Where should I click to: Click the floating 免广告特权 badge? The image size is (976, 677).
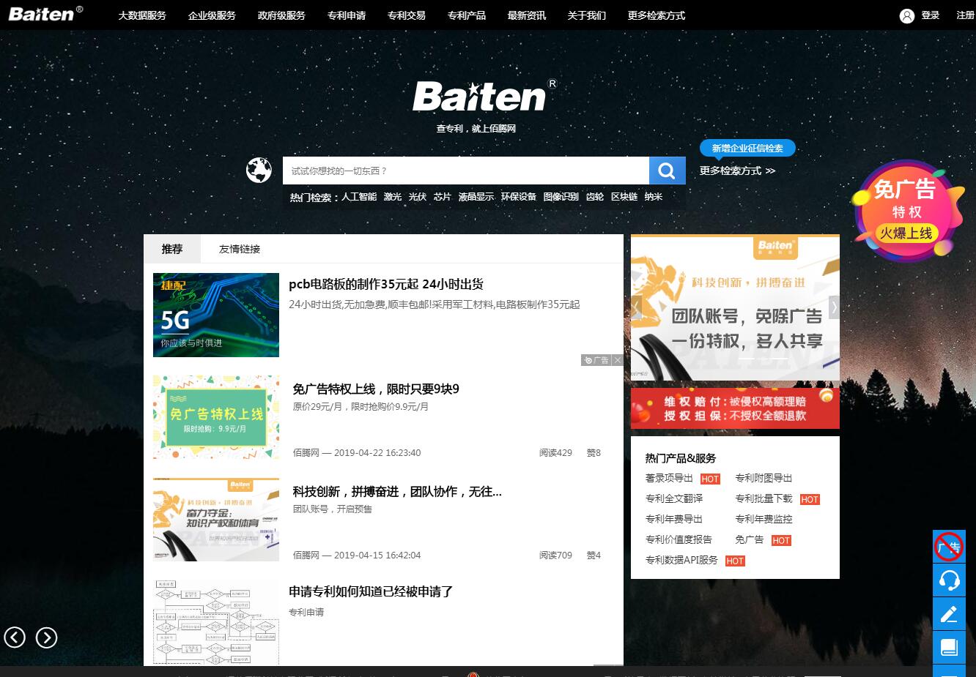point(906,211)
